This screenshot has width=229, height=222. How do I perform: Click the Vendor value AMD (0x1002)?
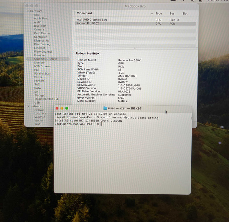click(x=127, y=76)
